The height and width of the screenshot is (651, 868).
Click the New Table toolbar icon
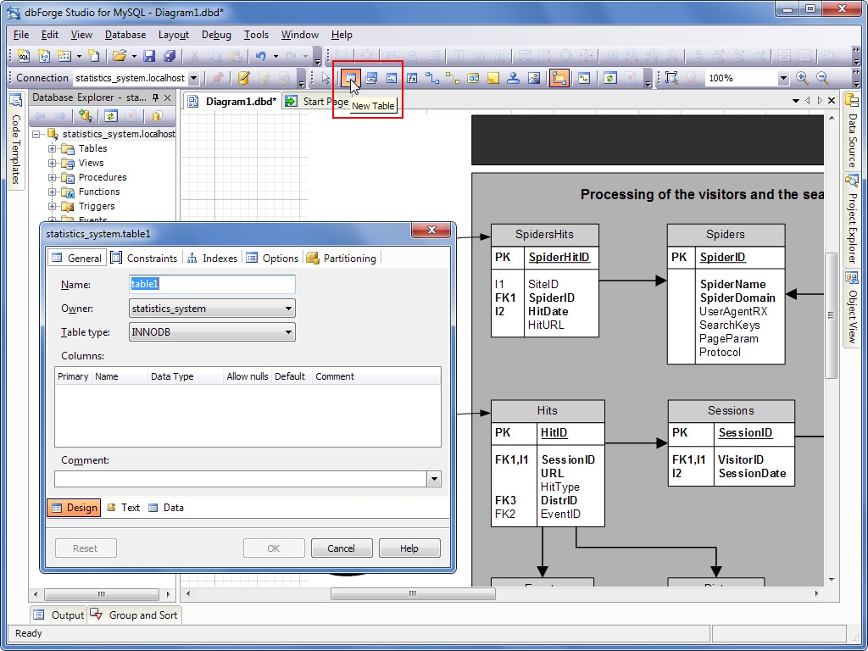(350, 78)
